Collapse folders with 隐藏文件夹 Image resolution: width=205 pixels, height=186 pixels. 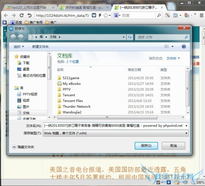[x=23, y=147]
